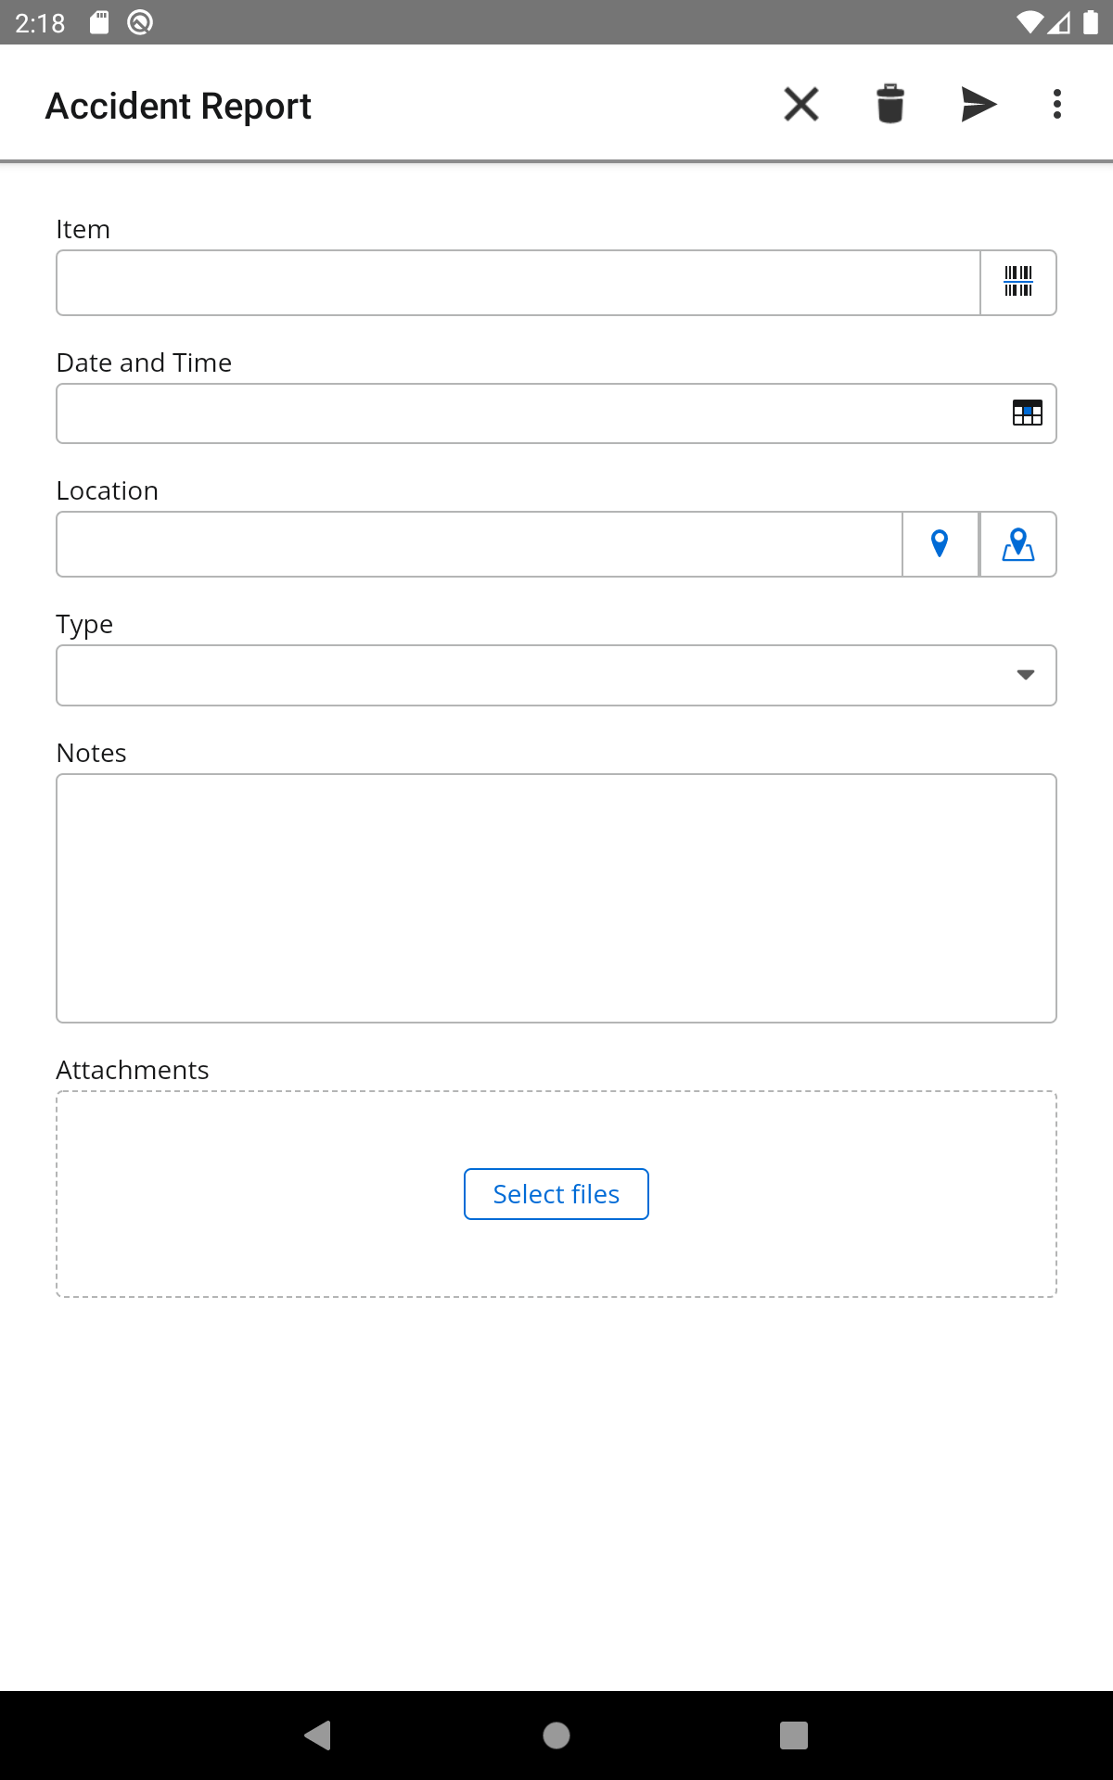Scan item with the barcode icon

(x=1018, y=282)
